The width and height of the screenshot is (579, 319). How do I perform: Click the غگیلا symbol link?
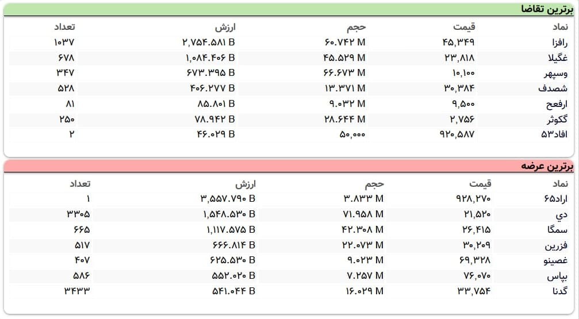coord(557,58)
